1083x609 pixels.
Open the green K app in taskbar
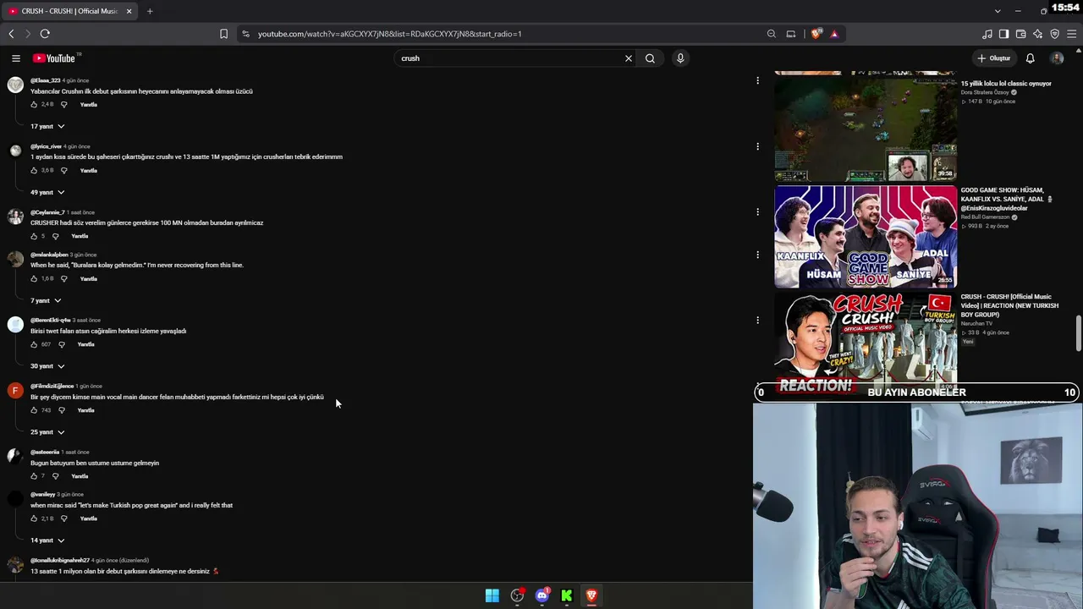coord(567,595)
